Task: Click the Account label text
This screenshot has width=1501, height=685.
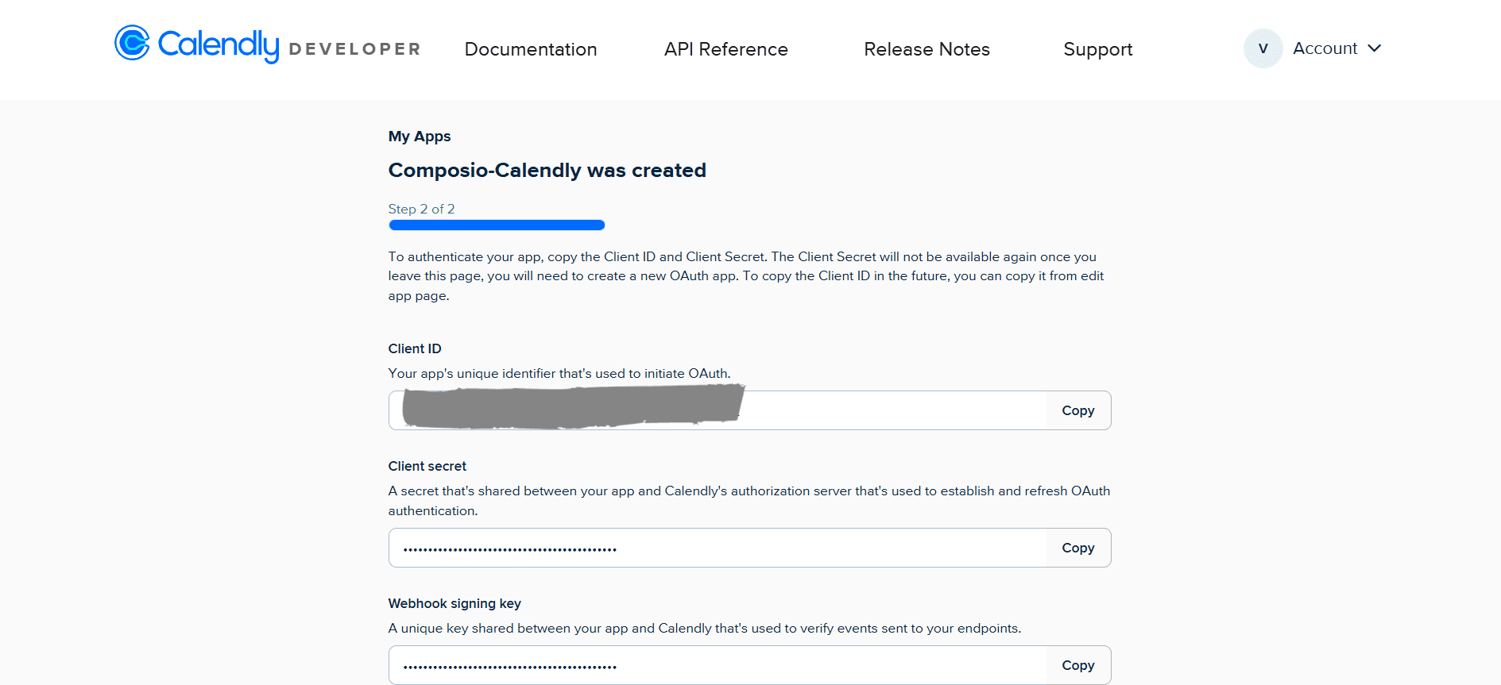Action: coord(1325,48)
